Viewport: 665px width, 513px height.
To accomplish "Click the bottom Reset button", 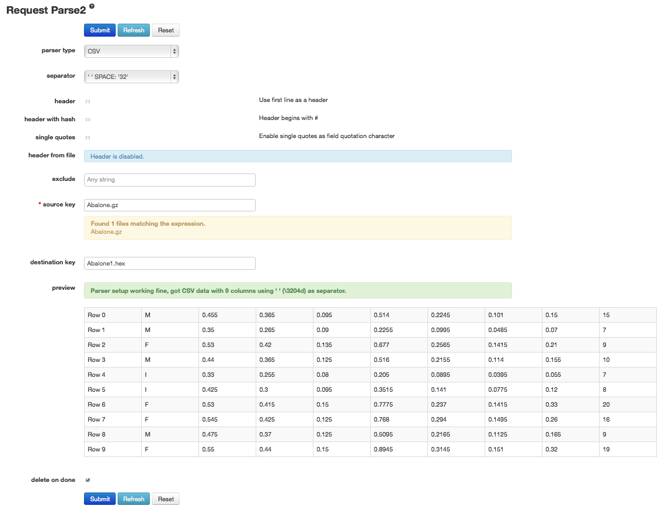I will tap(165, 499).
